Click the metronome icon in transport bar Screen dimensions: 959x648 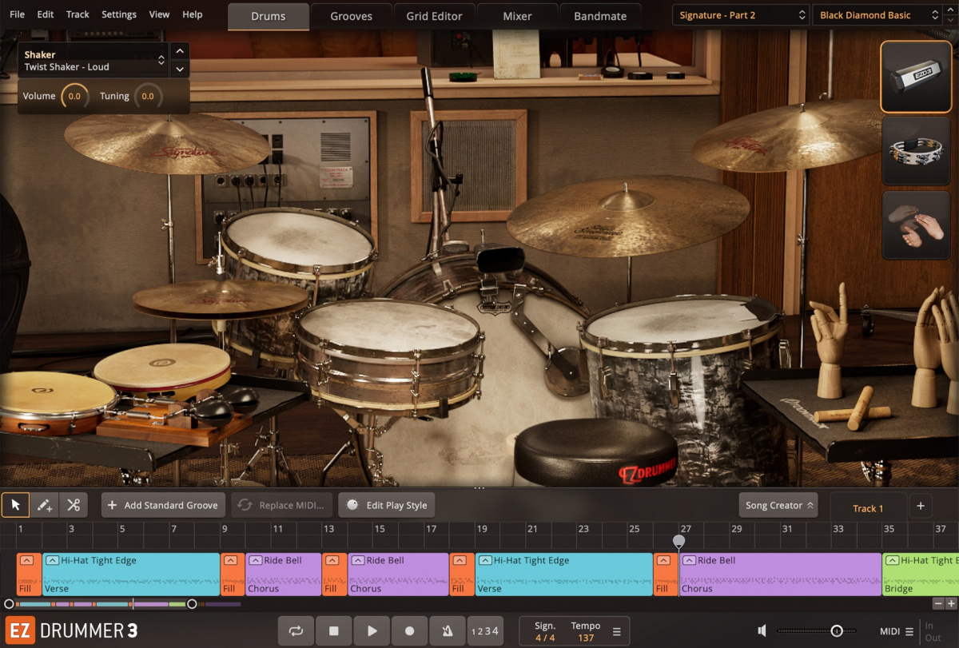point(448,630)
